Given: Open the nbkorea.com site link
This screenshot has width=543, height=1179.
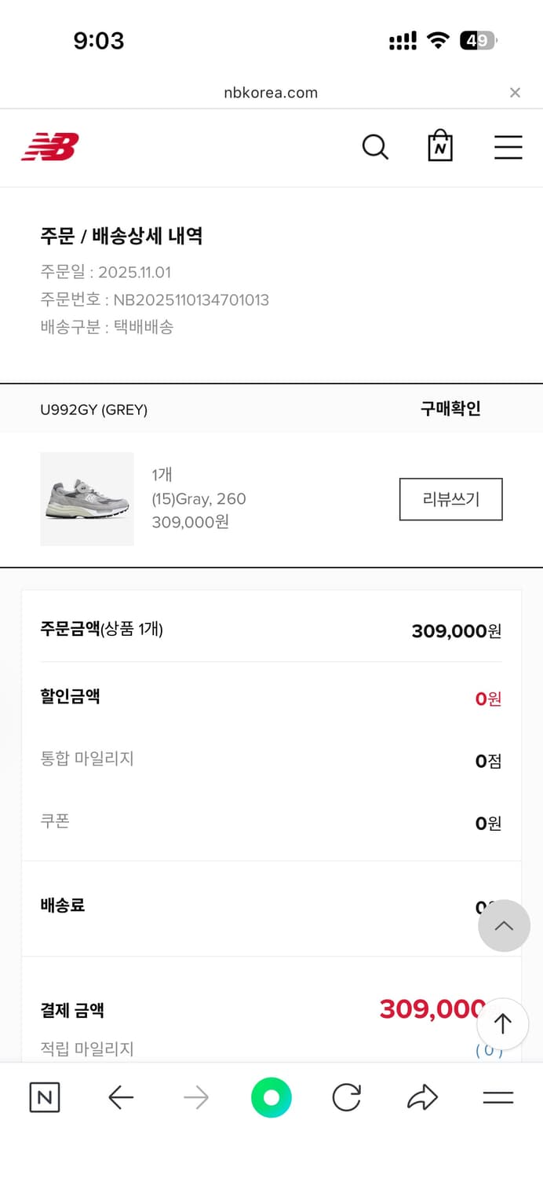Looking at the screenshot, I should coord(271,92).
